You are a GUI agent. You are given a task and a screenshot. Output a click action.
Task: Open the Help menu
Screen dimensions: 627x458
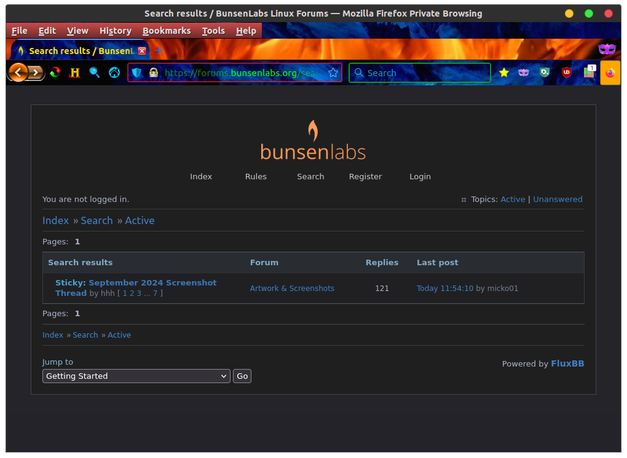tap(246, 31)
